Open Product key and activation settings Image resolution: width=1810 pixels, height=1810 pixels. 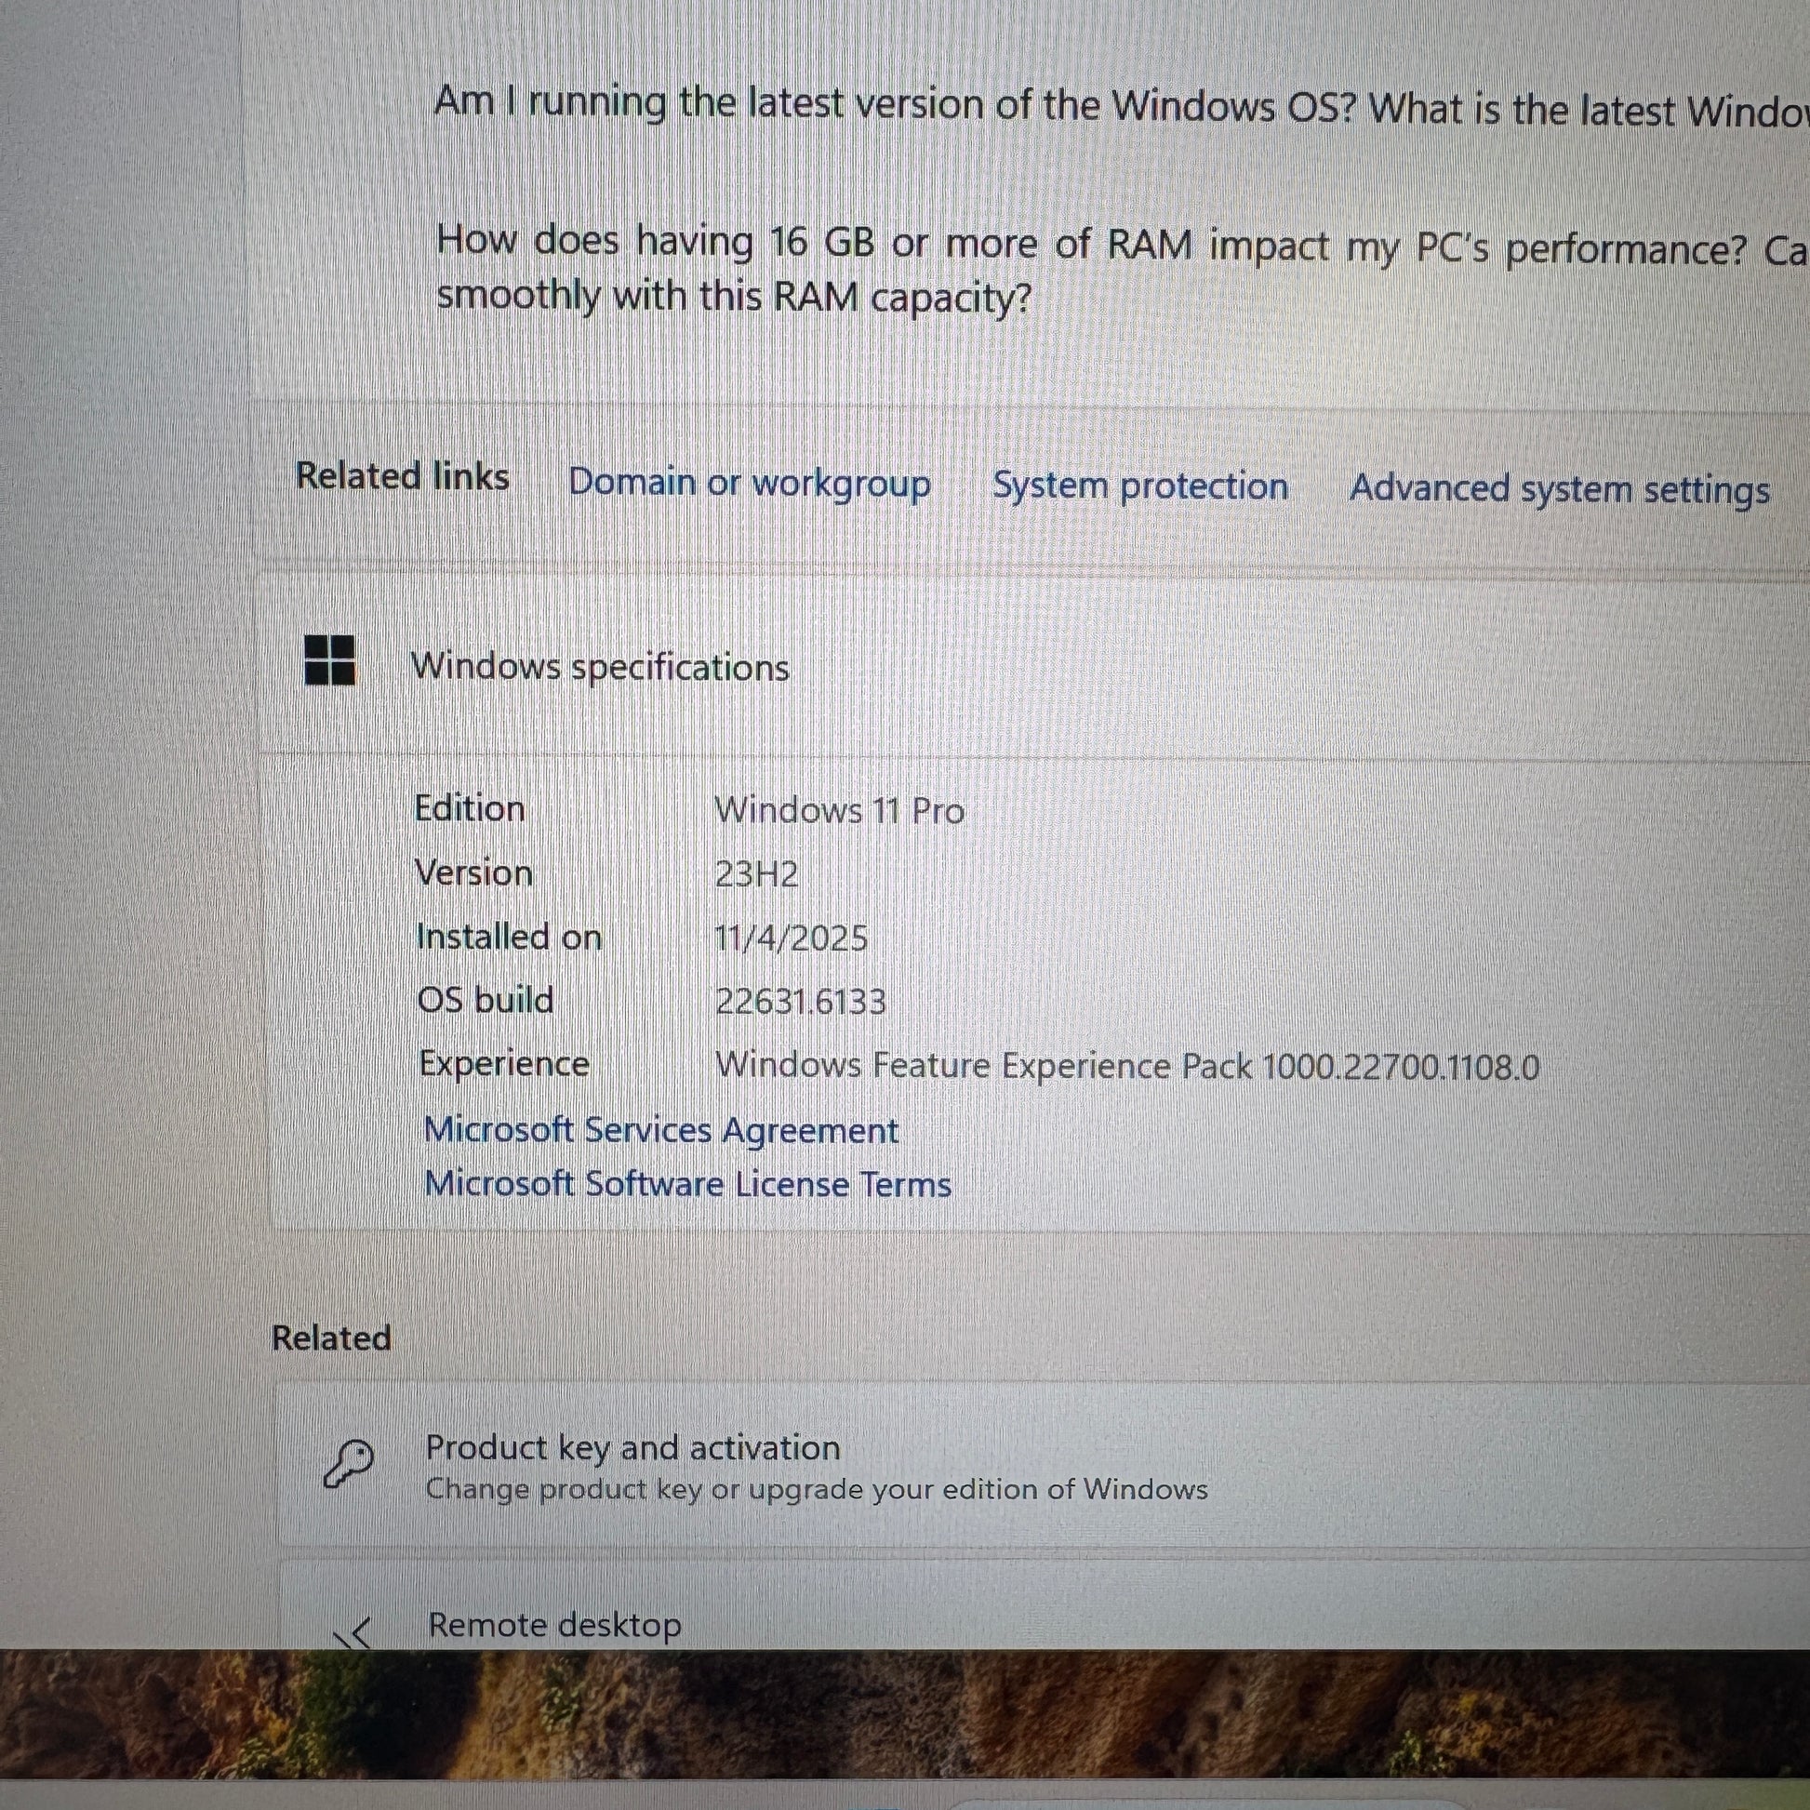point(632,1447)
